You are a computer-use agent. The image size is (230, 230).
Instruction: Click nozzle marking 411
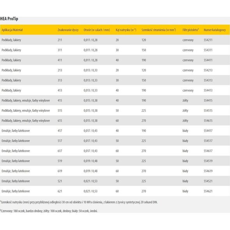coord(60,60)
